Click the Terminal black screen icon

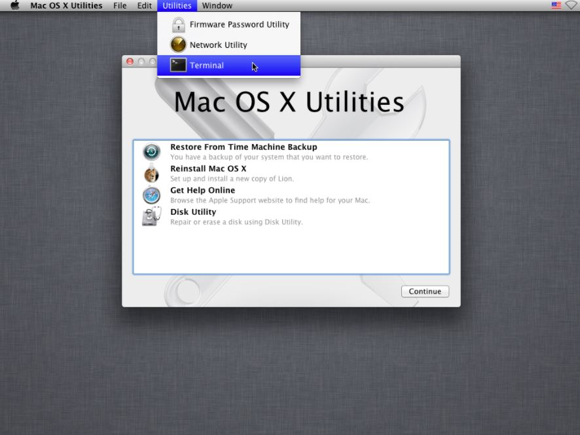(x=178, y=66)
